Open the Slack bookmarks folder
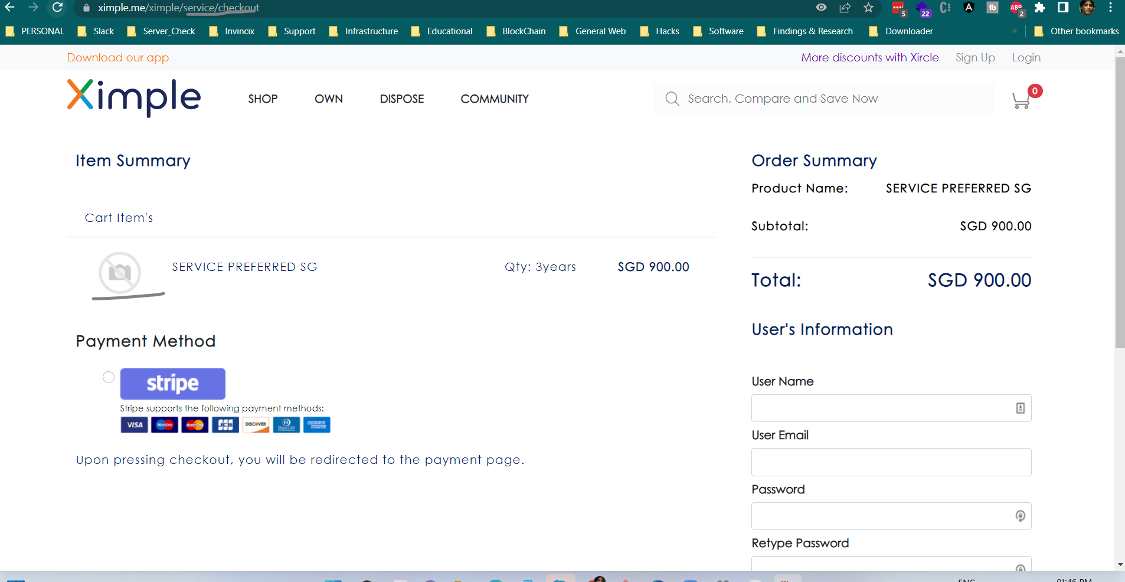 pos(96,31)
